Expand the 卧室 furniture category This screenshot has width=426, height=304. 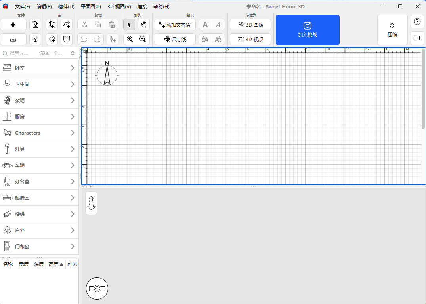(40, 68)
